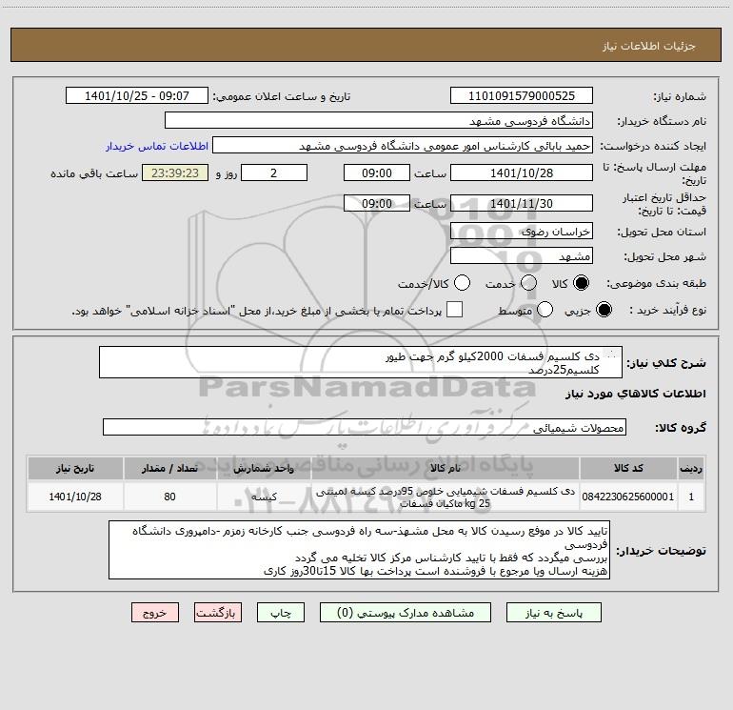The height and width of the screenshot is (710, 733).
Task: Click the 1401/10/28 need date cell
Action: [75, 497]
